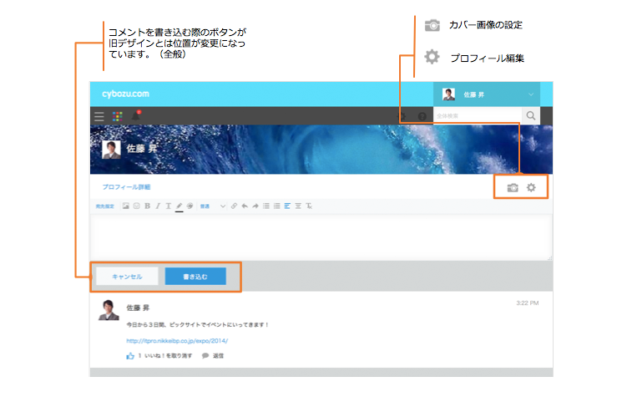Image resolution: width=622 pixels, height=397 pixels.
Task: Pick text color with the pen icon
Action: (179, 205)
